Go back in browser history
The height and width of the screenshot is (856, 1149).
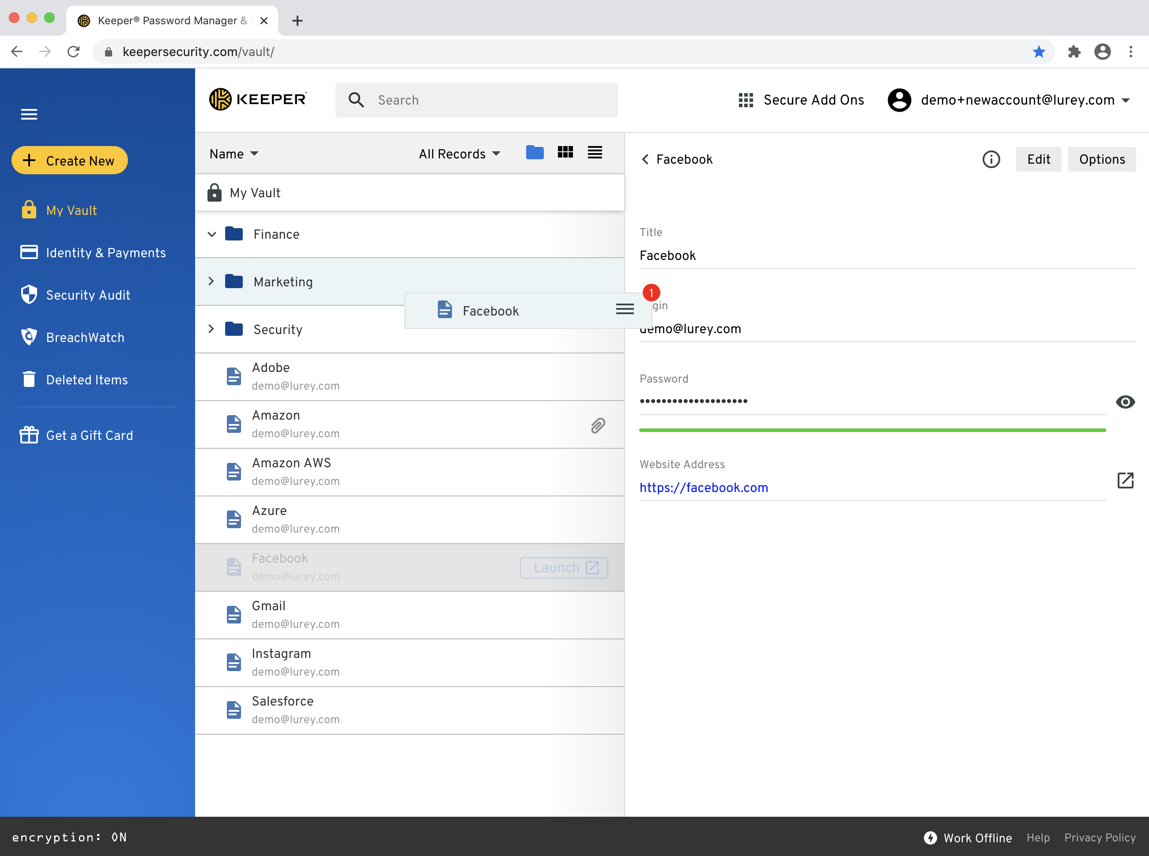(17, 52)
